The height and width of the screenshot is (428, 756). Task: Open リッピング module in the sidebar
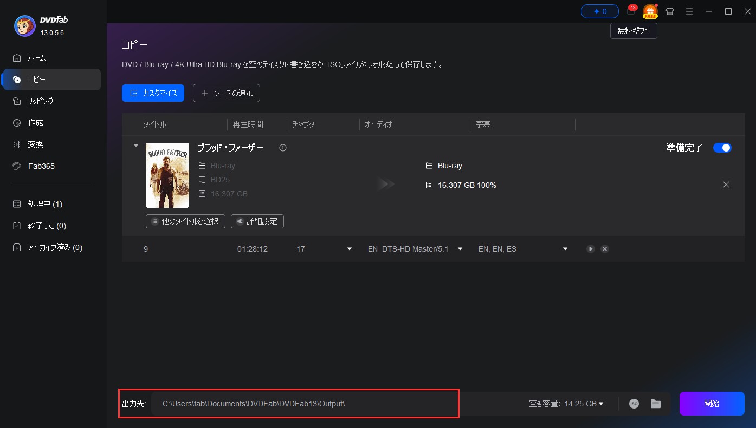click(51, 101)
